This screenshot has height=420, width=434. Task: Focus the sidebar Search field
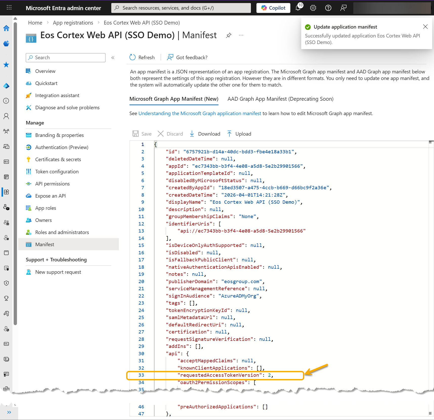(x=66, y=58)
